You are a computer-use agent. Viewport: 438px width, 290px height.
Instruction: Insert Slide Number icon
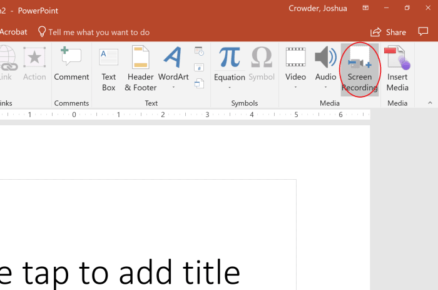point(199,68)
